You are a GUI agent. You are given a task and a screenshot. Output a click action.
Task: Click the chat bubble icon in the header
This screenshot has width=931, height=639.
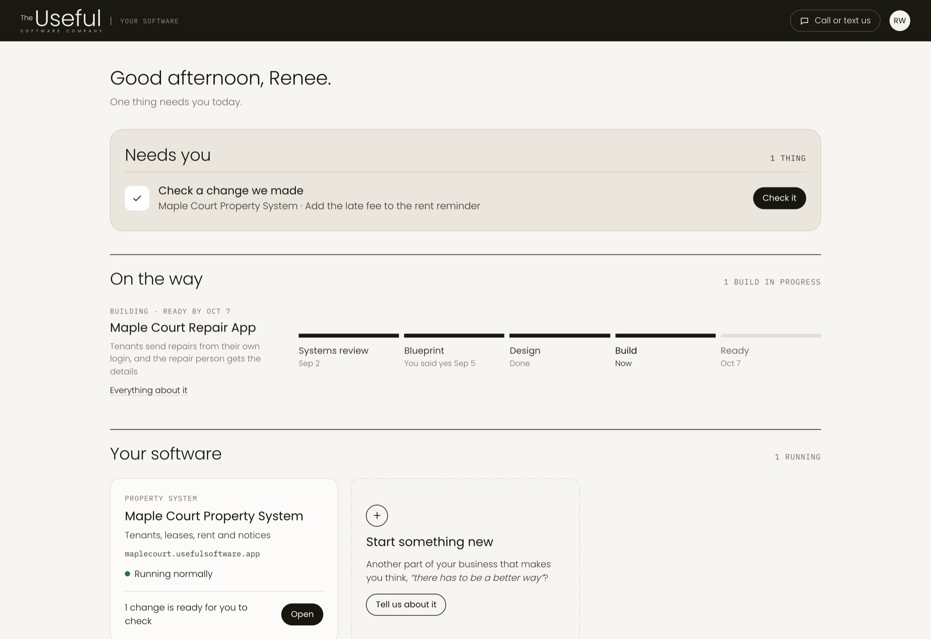click(804, 21)
